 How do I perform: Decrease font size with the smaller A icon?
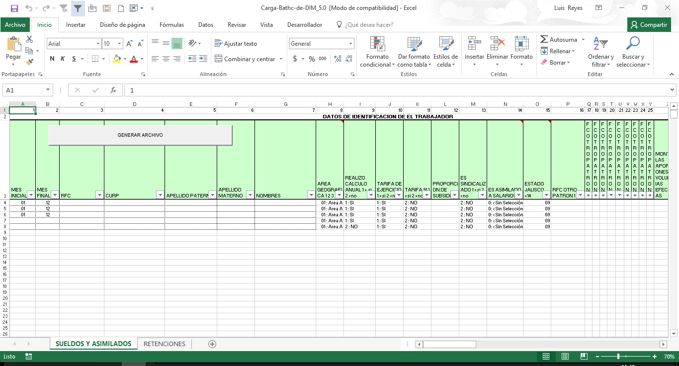141,44
